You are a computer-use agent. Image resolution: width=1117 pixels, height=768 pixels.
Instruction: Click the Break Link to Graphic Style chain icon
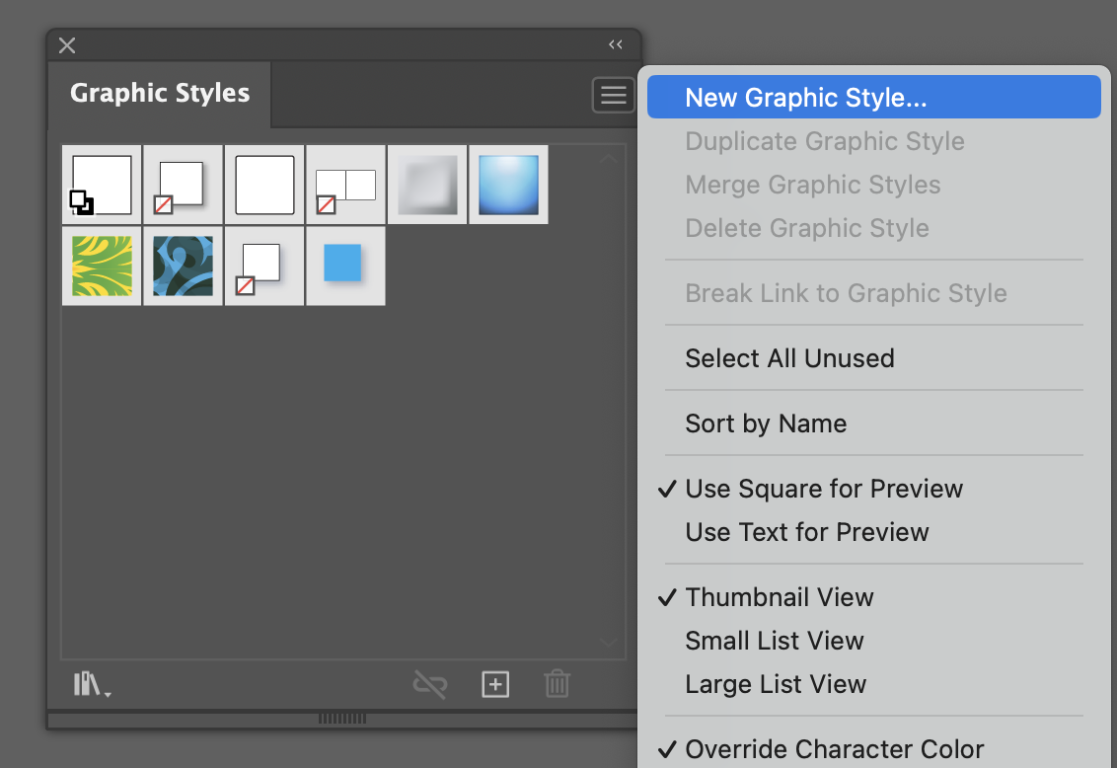[430, 683]
